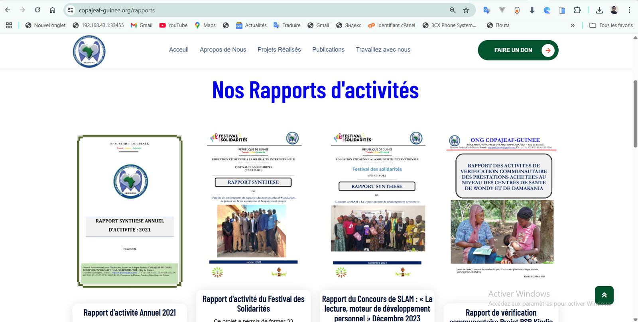
Task: Click the page vertical scrollbar
Action: tap(635, 113)
